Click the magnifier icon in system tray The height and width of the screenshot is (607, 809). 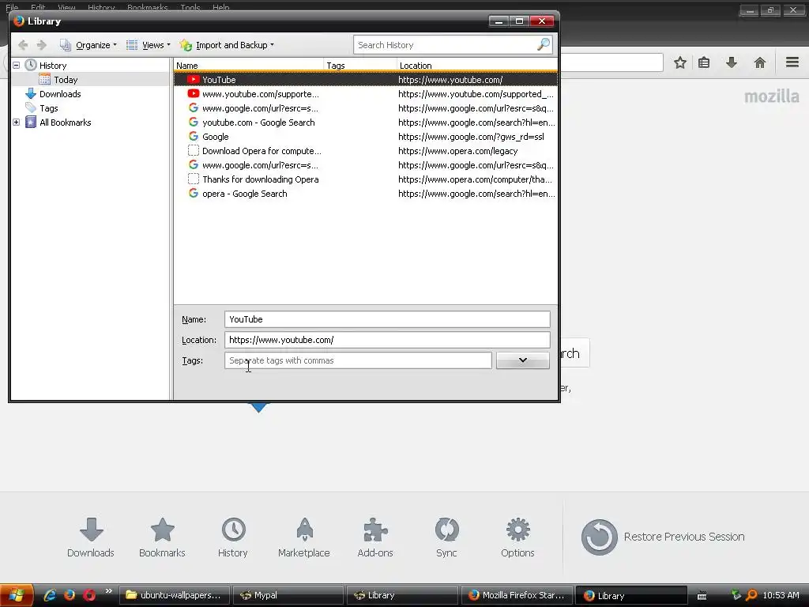(x=752, y=595)
